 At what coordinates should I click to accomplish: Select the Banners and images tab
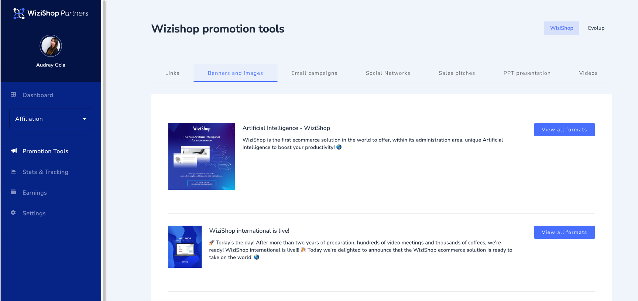(236, 73)
